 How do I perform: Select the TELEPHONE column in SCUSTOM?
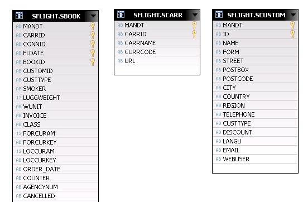coord(255,114)
